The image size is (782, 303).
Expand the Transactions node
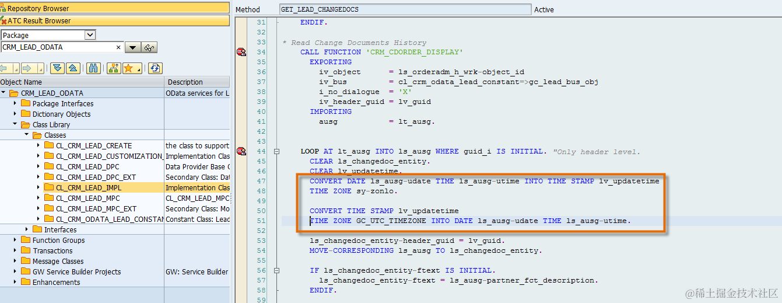[15, 250]
